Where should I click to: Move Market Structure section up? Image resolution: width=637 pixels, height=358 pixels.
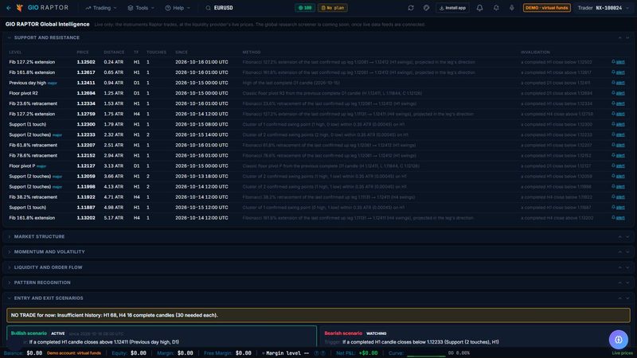pyautogui.click(x=620, y=236)
